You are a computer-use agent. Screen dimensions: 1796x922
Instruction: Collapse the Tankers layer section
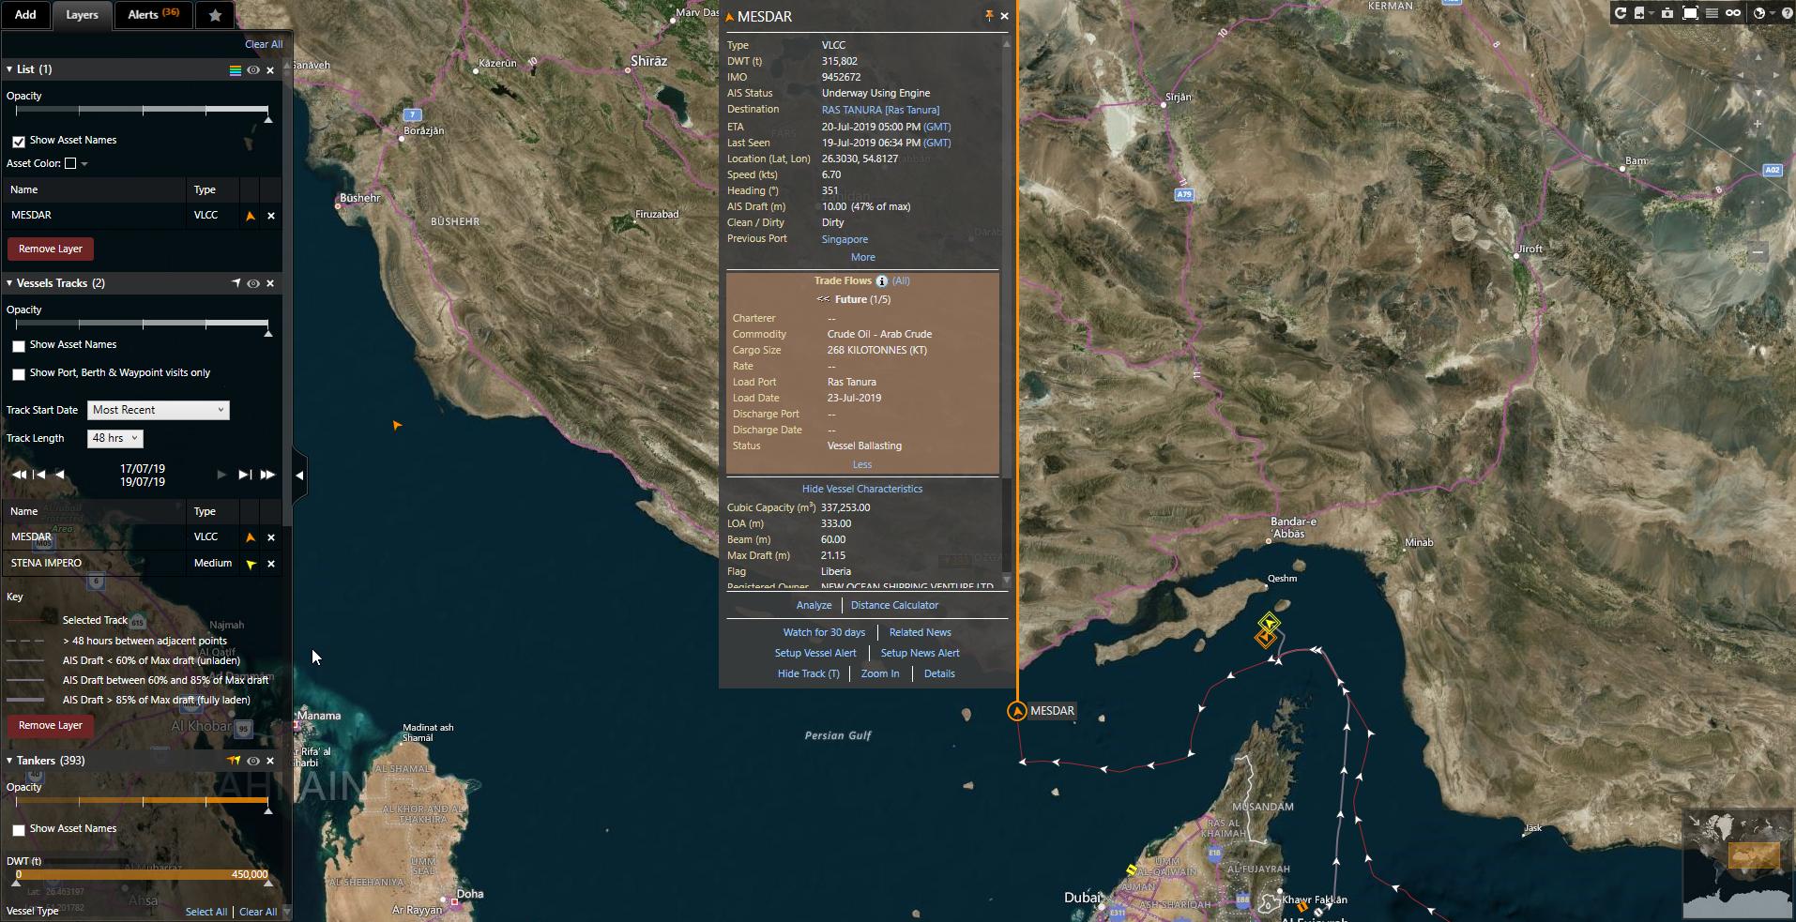[x=9, y=761]
